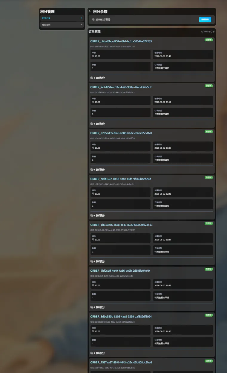Click the 单价 coin icon in order c0fd167e
The image size is (227, 373).
coord(93,194)
